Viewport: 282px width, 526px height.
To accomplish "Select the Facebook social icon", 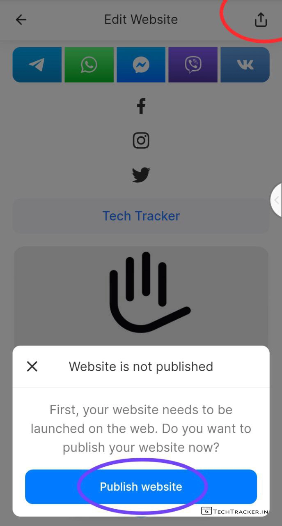I will 141,106.
